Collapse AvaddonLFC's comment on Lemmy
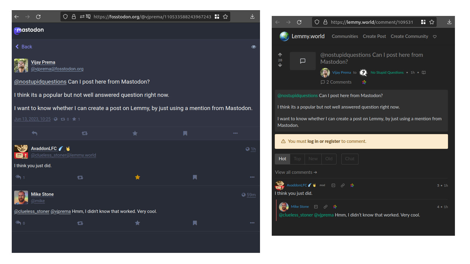470x264 pixels. tap(333, 186)
